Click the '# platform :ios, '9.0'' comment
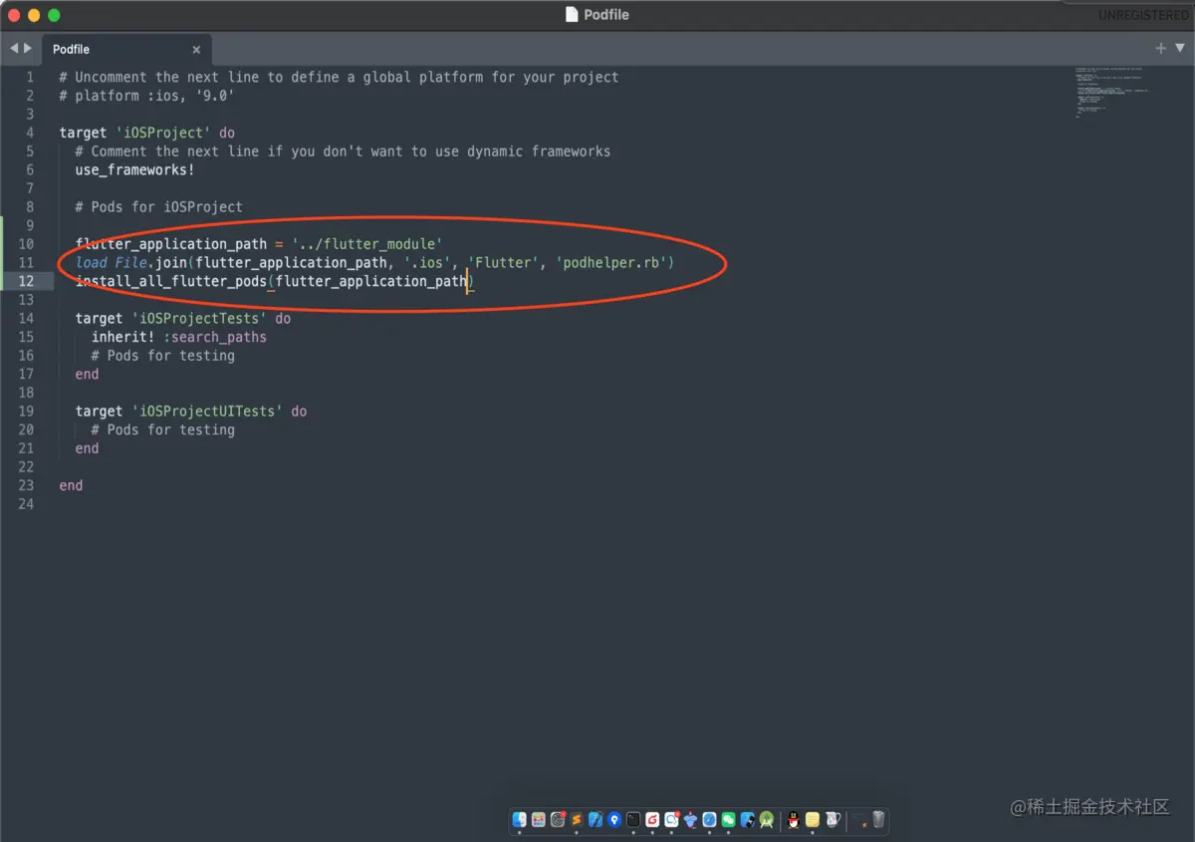 (146, 96)
